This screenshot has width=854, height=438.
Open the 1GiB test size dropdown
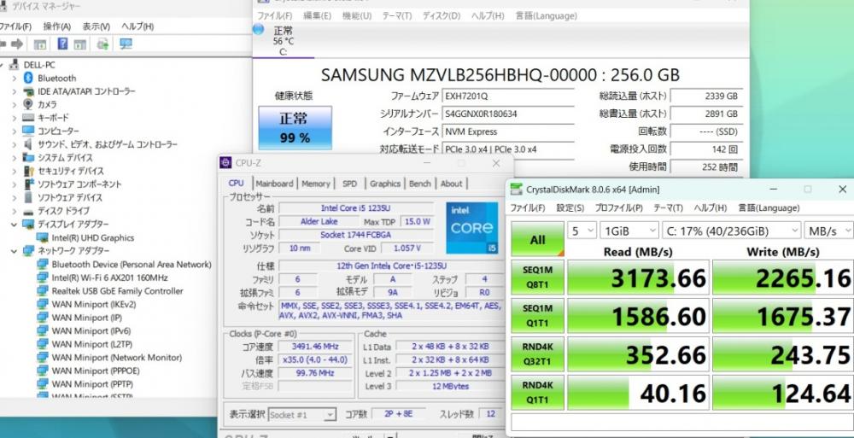[x=629, y=231]
